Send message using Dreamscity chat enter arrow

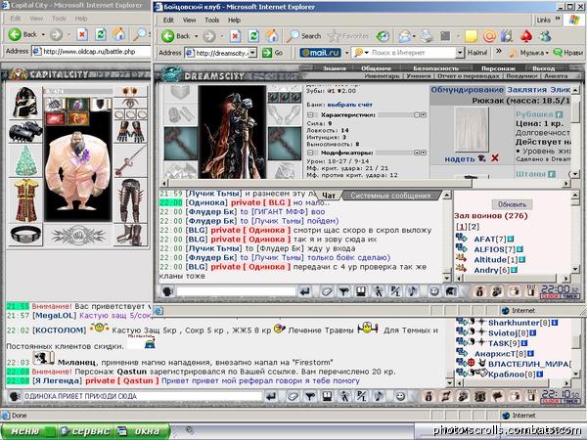pyautogui.click(x=305, y=291)
